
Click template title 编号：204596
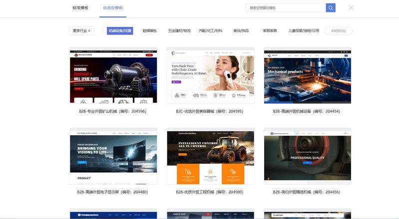(x=112, y=111)
